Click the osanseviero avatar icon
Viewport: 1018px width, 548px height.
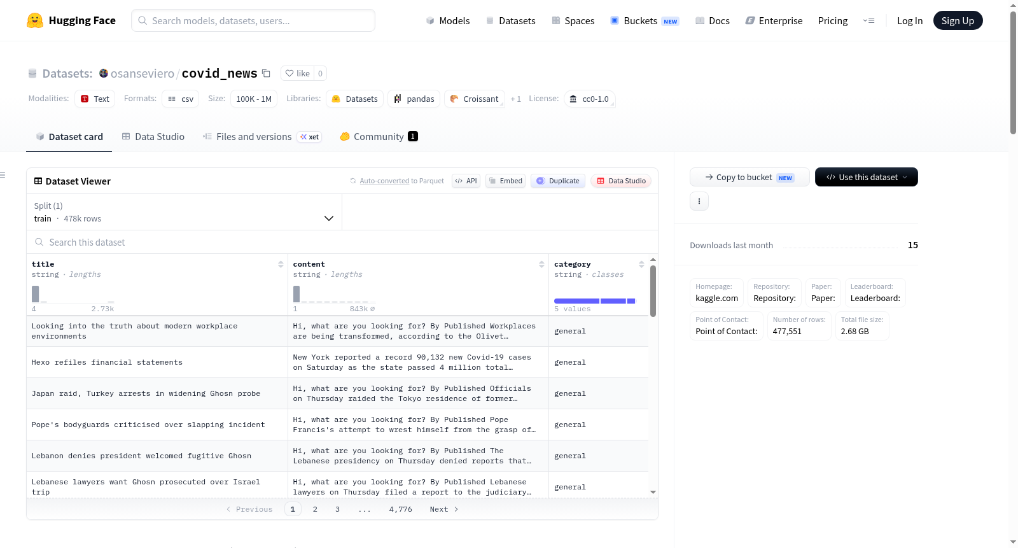pos(104,73)
